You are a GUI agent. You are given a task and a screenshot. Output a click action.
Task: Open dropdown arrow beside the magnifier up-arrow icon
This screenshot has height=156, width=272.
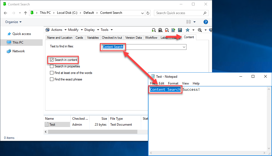pyautogui.click(x=205, y=30)
